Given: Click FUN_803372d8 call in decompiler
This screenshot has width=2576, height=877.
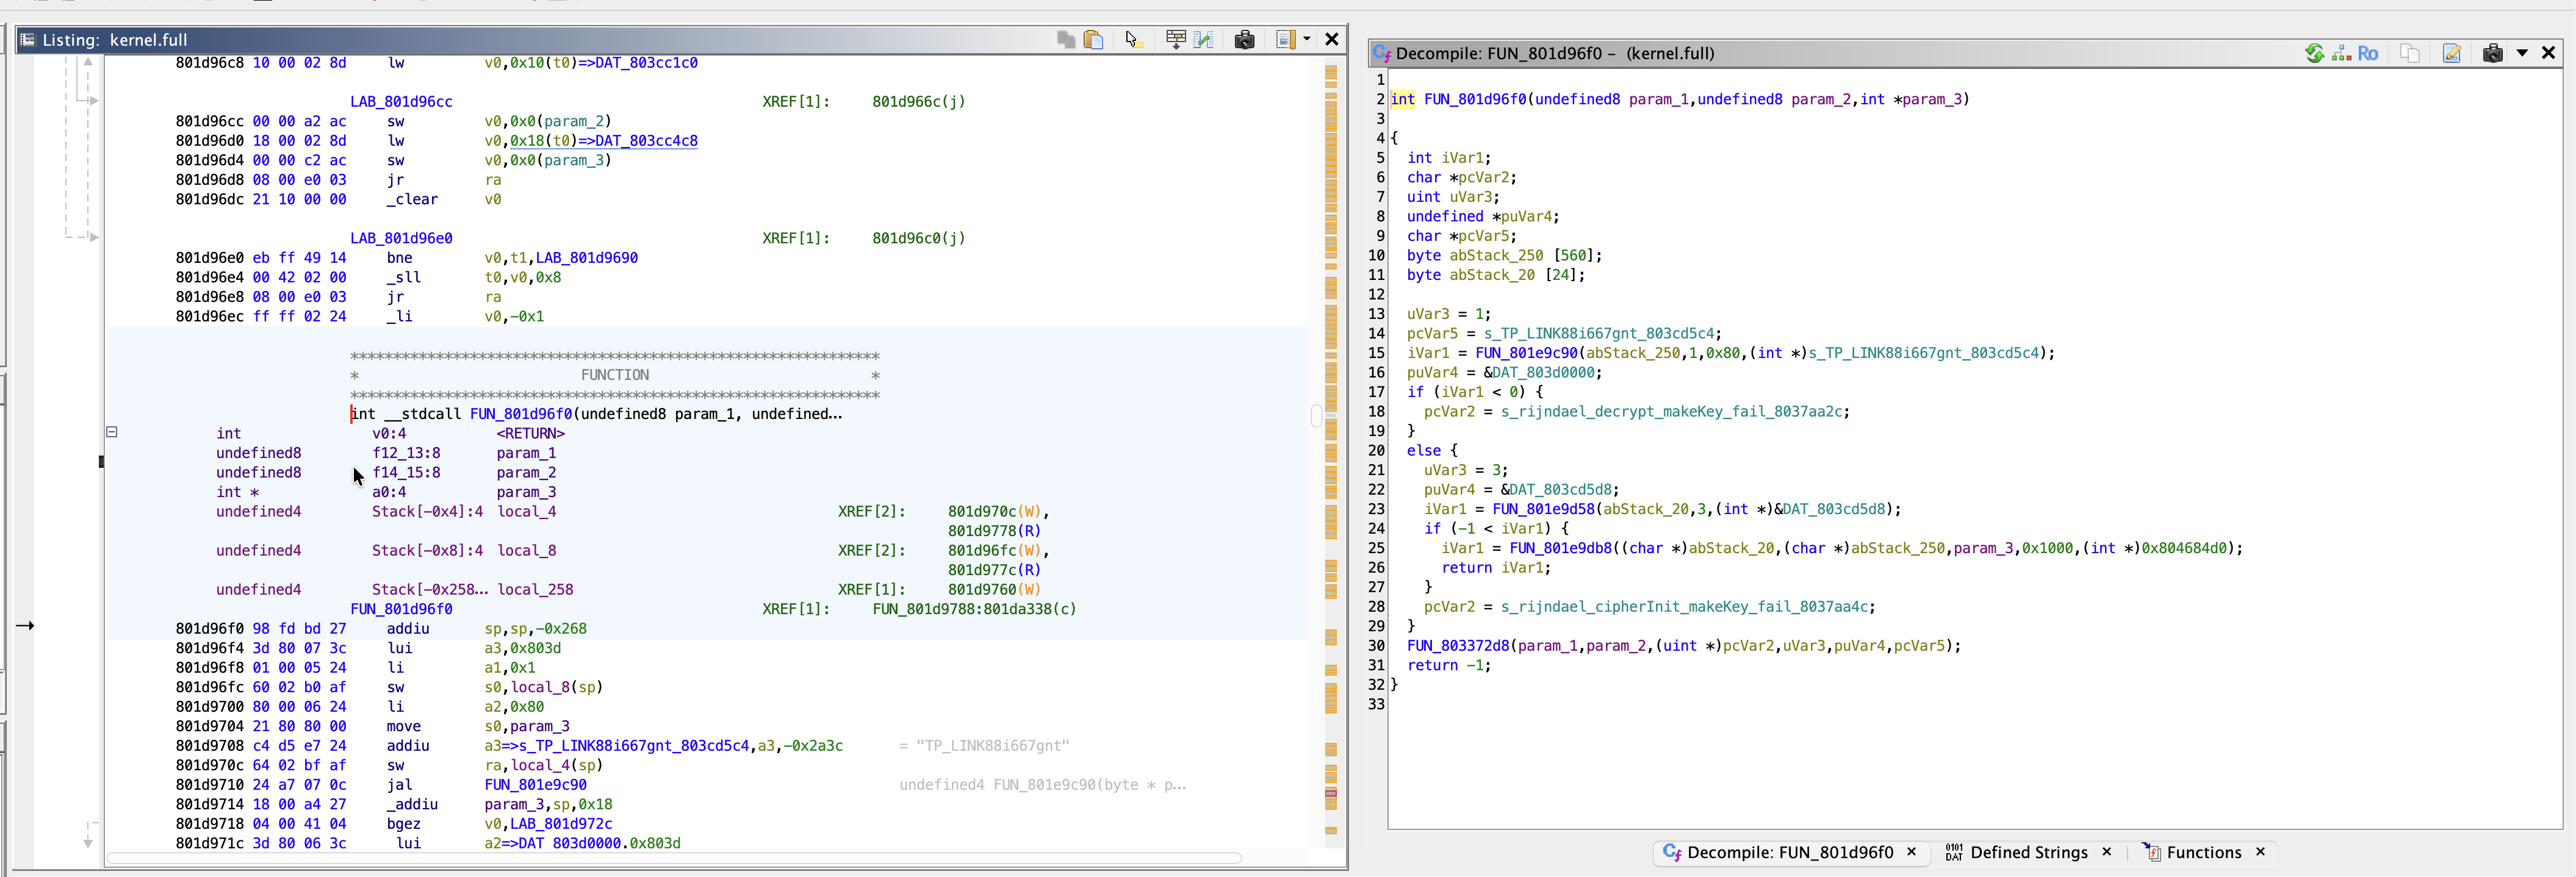Looking at the screenshot, I should point(1458,646).
